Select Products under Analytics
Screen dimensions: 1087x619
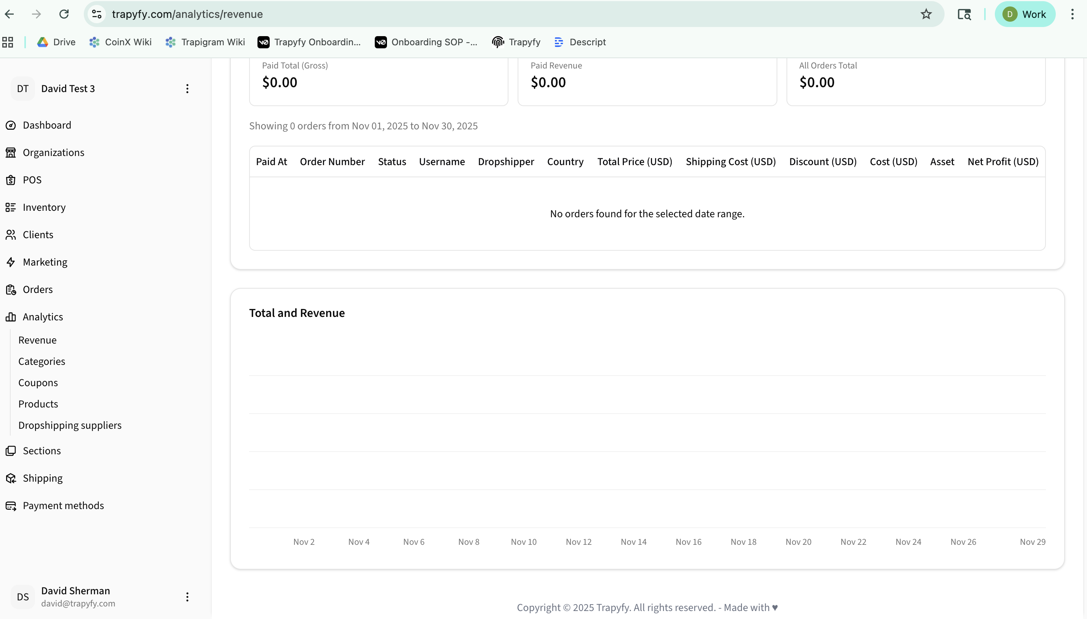click(x=38, y=404)
